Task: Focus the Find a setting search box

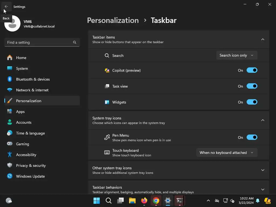Action: click(x=42, y=42)
